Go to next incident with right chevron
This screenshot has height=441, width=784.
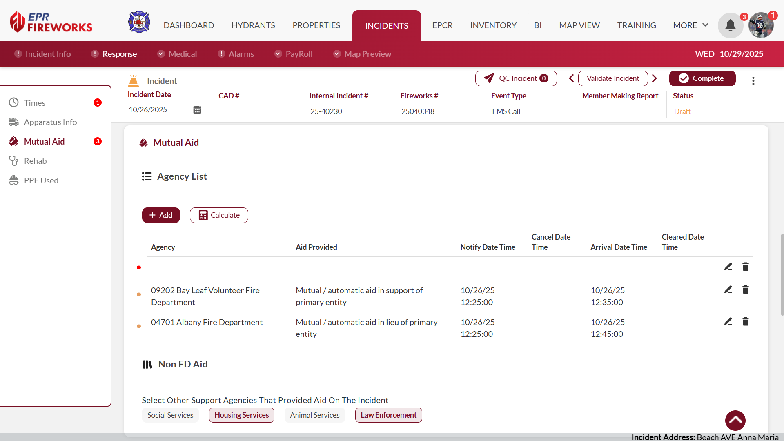[x=655, y=78]
